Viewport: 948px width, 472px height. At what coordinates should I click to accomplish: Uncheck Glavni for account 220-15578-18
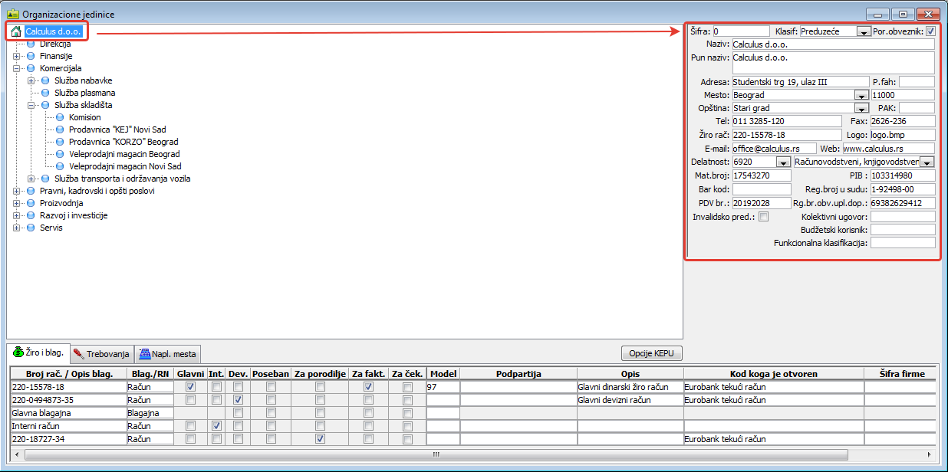click(x=190, y=387)
